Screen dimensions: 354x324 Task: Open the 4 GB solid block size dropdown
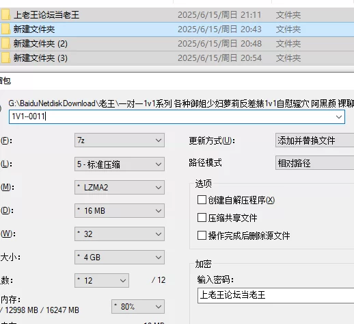120,258
